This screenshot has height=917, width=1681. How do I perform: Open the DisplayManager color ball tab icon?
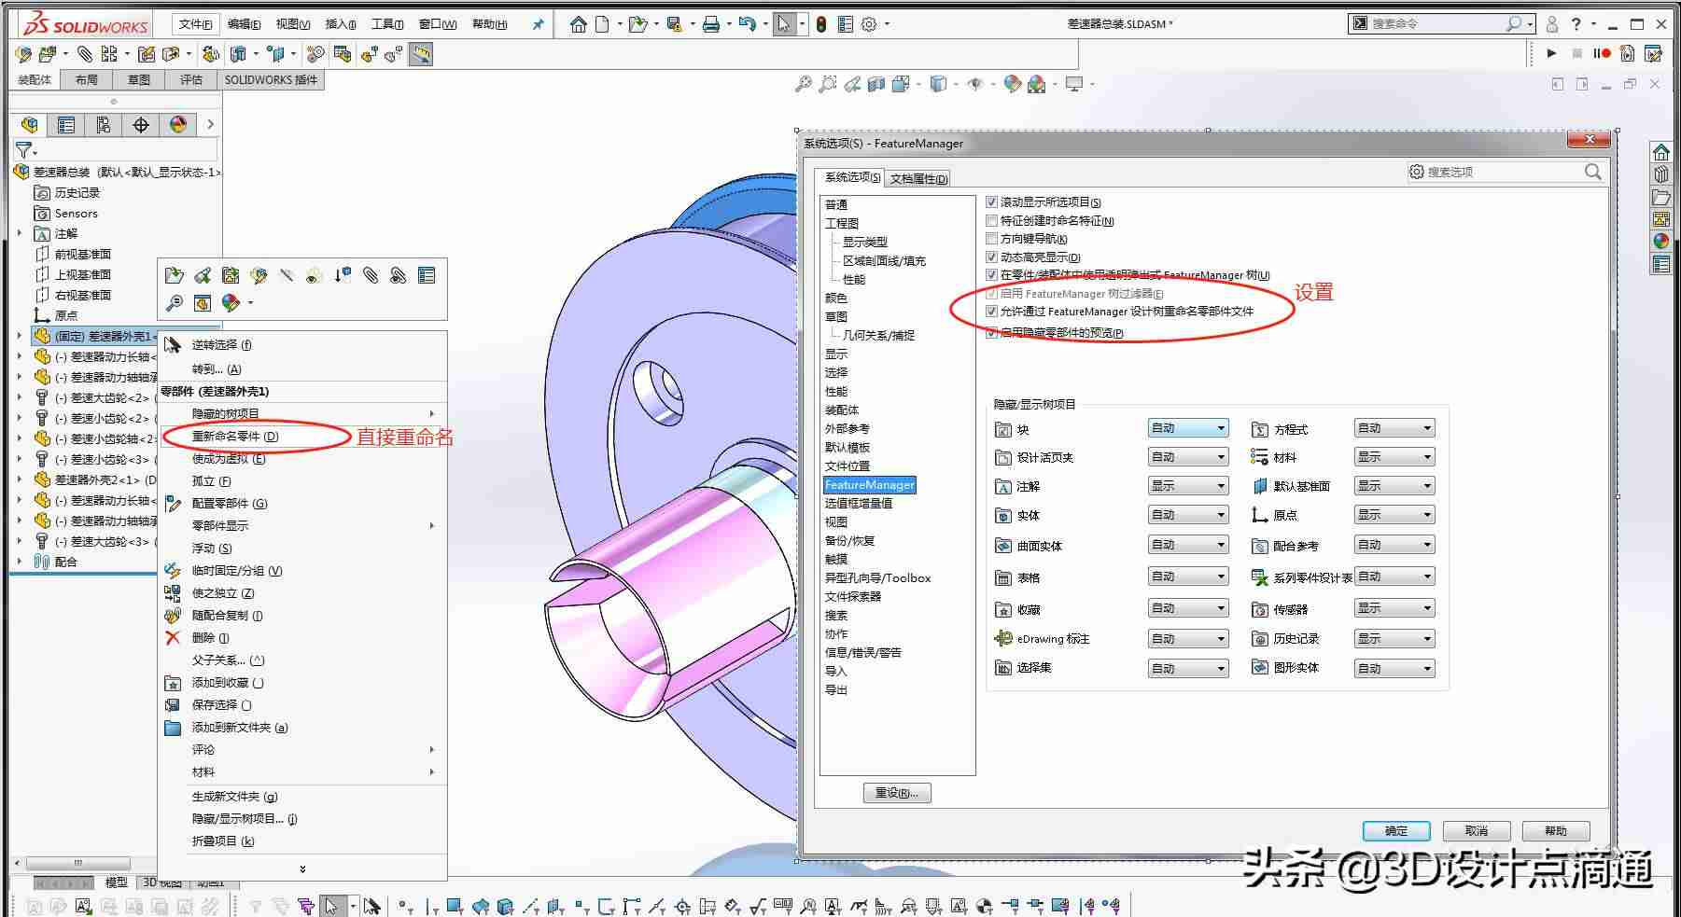pyautogui.click(x=178, y=124)
